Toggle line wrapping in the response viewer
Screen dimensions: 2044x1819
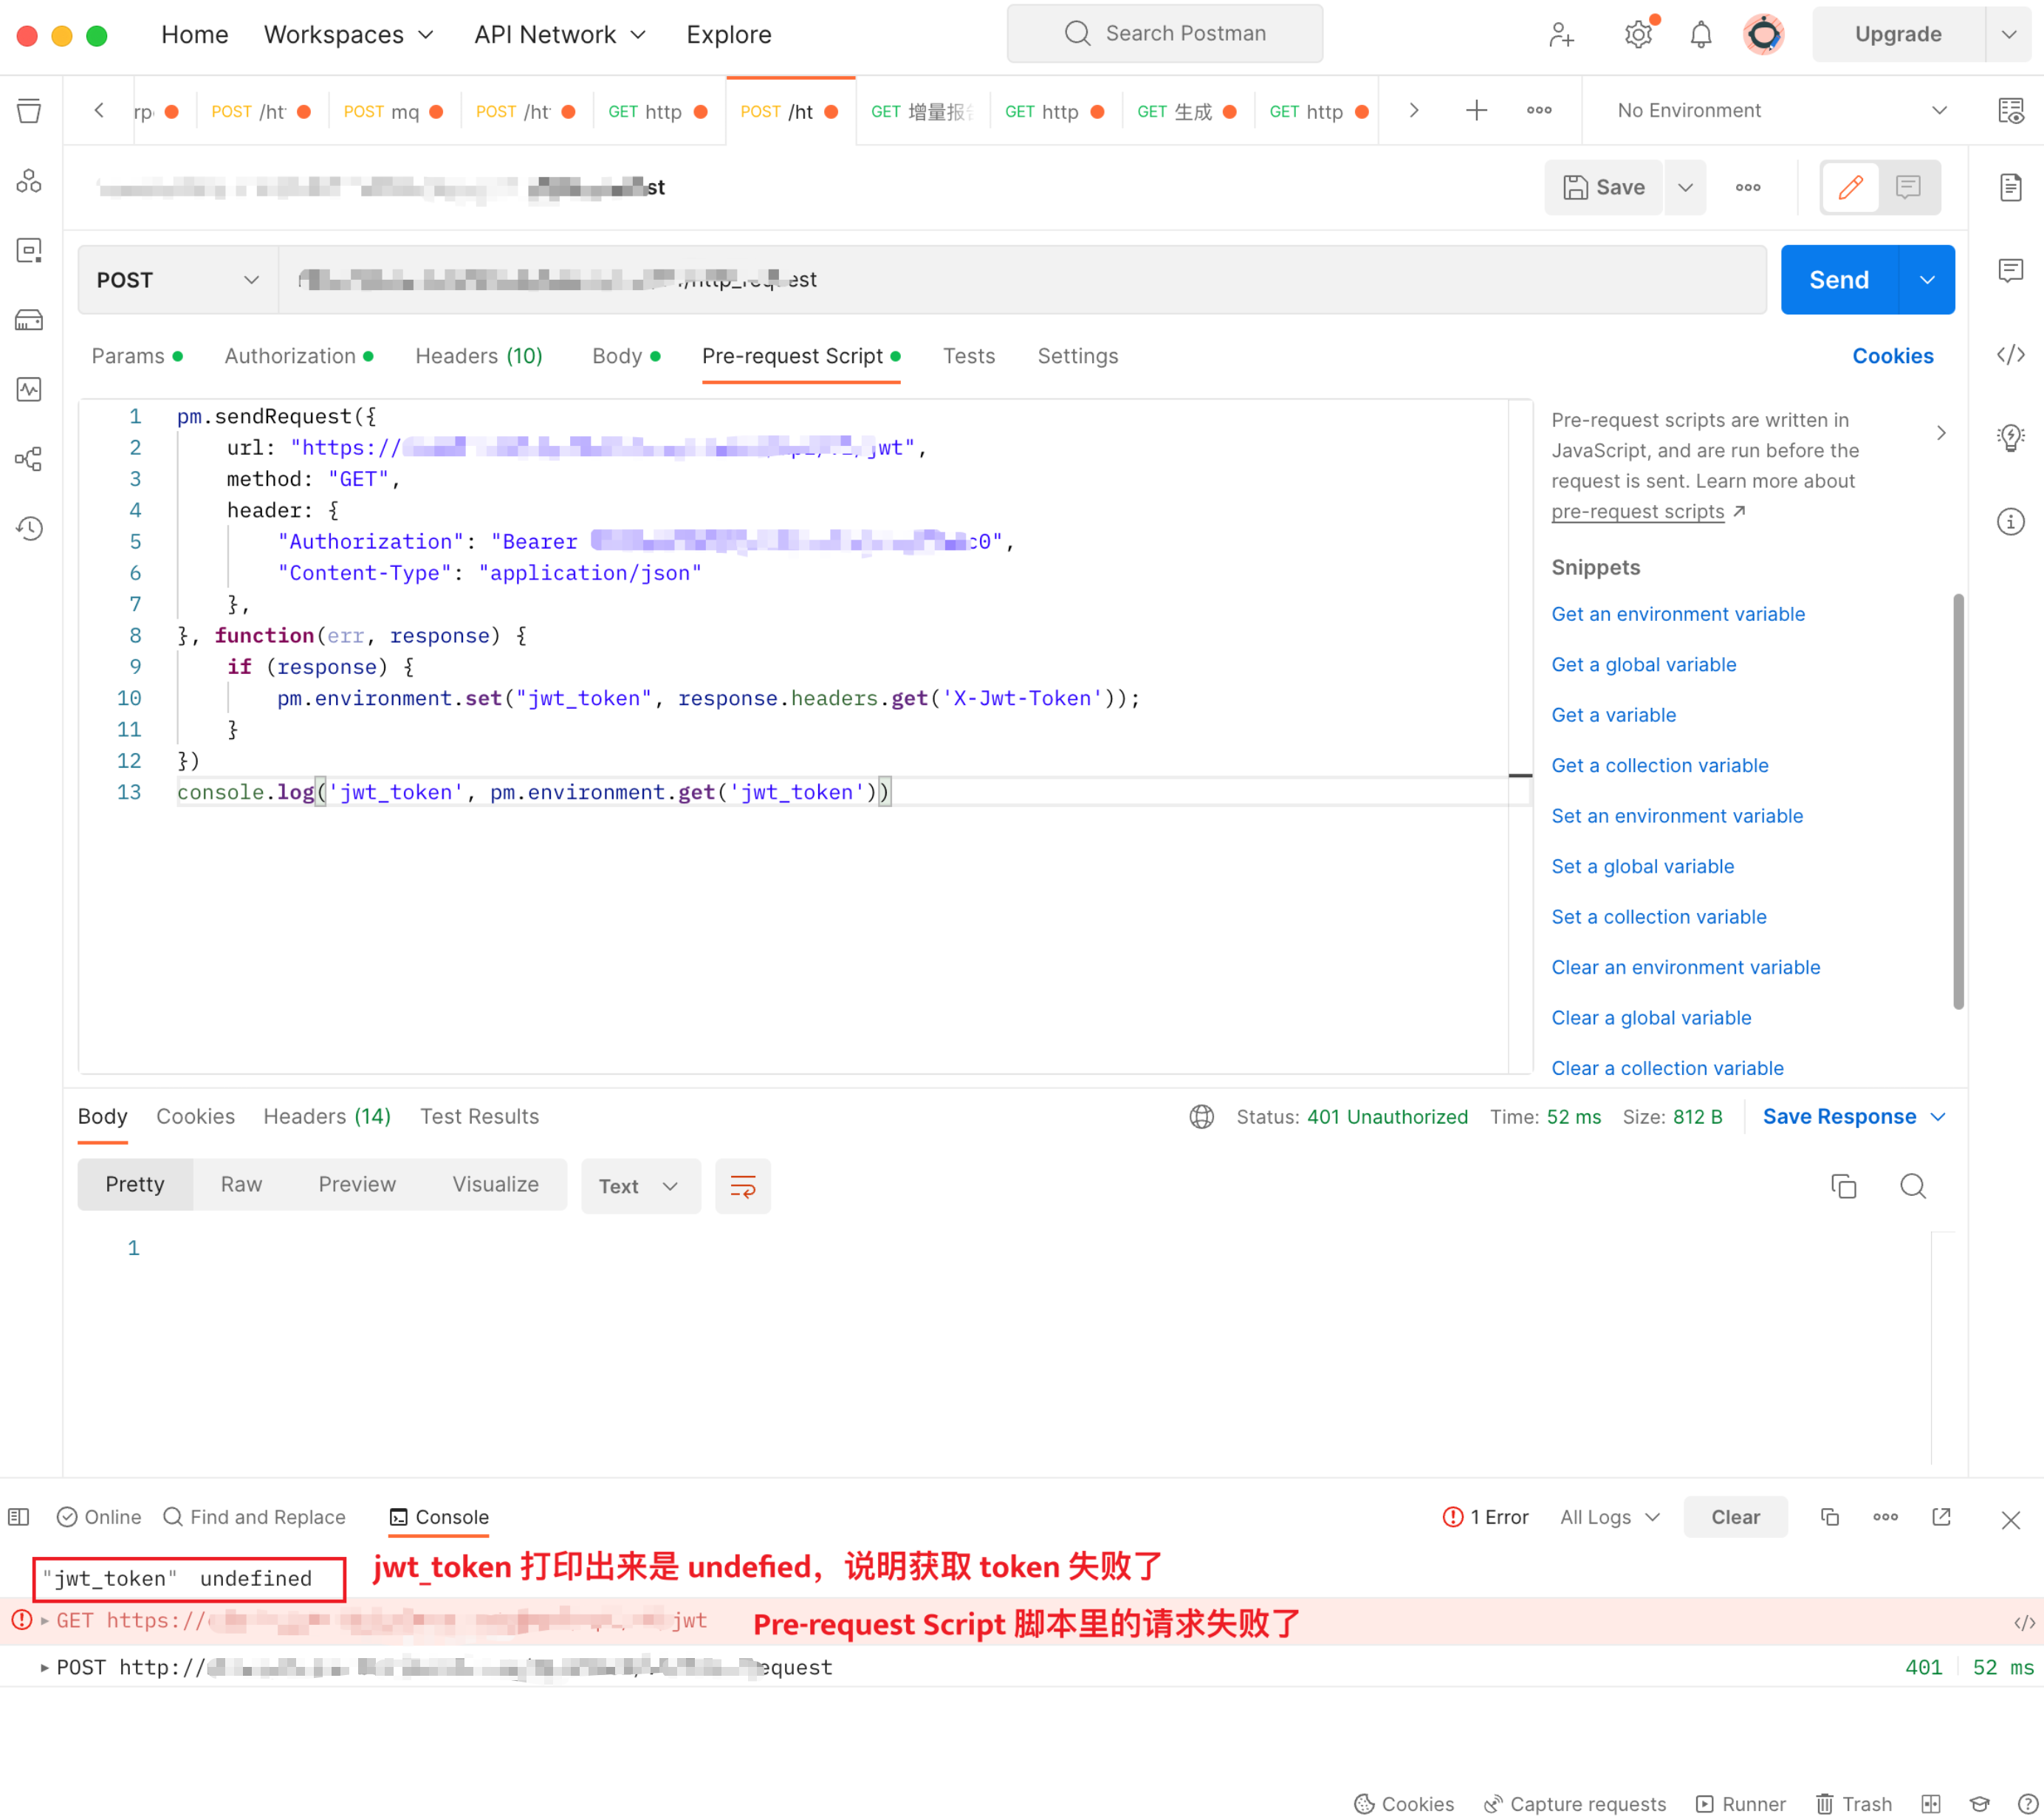(x=742, y=1186)
